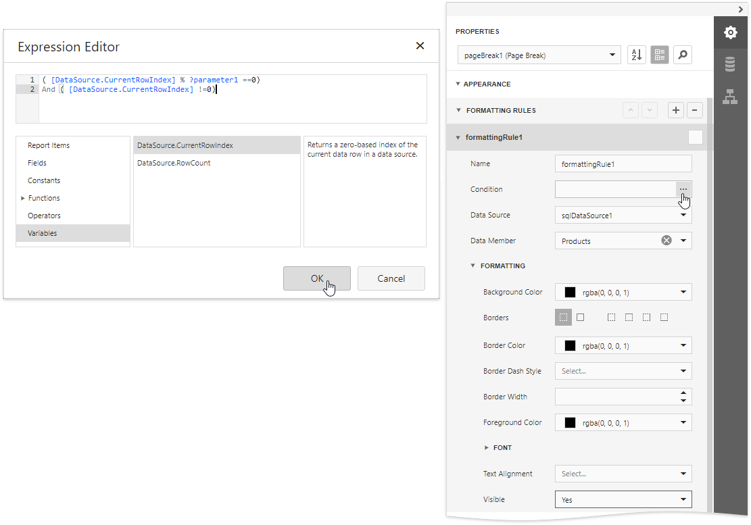Select Functions in the category list
751x525 pixels.
coord(44,198)
